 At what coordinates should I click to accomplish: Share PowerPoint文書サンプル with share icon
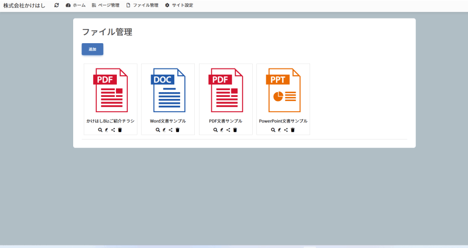click(286, 130)
